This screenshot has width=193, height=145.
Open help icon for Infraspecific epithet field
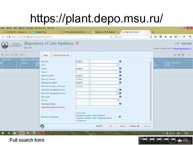tap(120, 82)
